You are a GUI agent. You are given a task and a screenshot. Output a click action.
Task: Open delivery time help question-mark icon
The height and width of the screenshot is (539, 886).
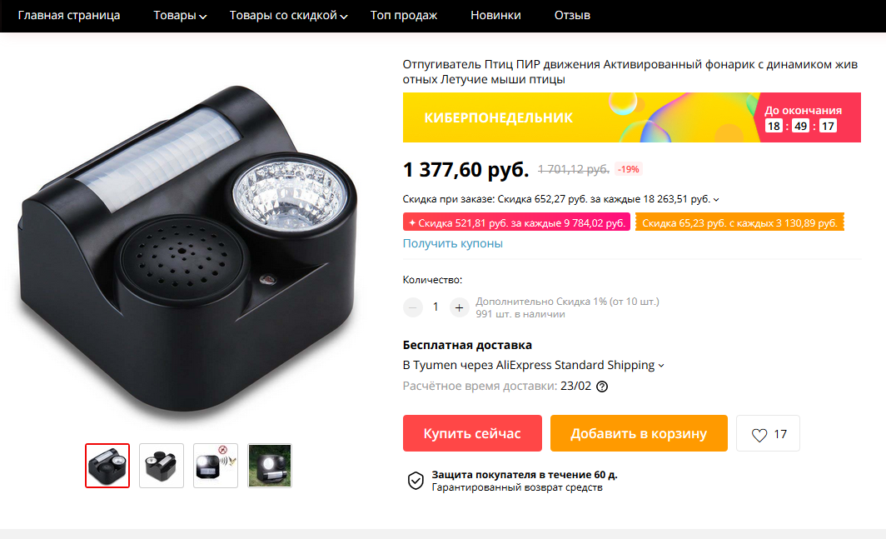(602, 387)
